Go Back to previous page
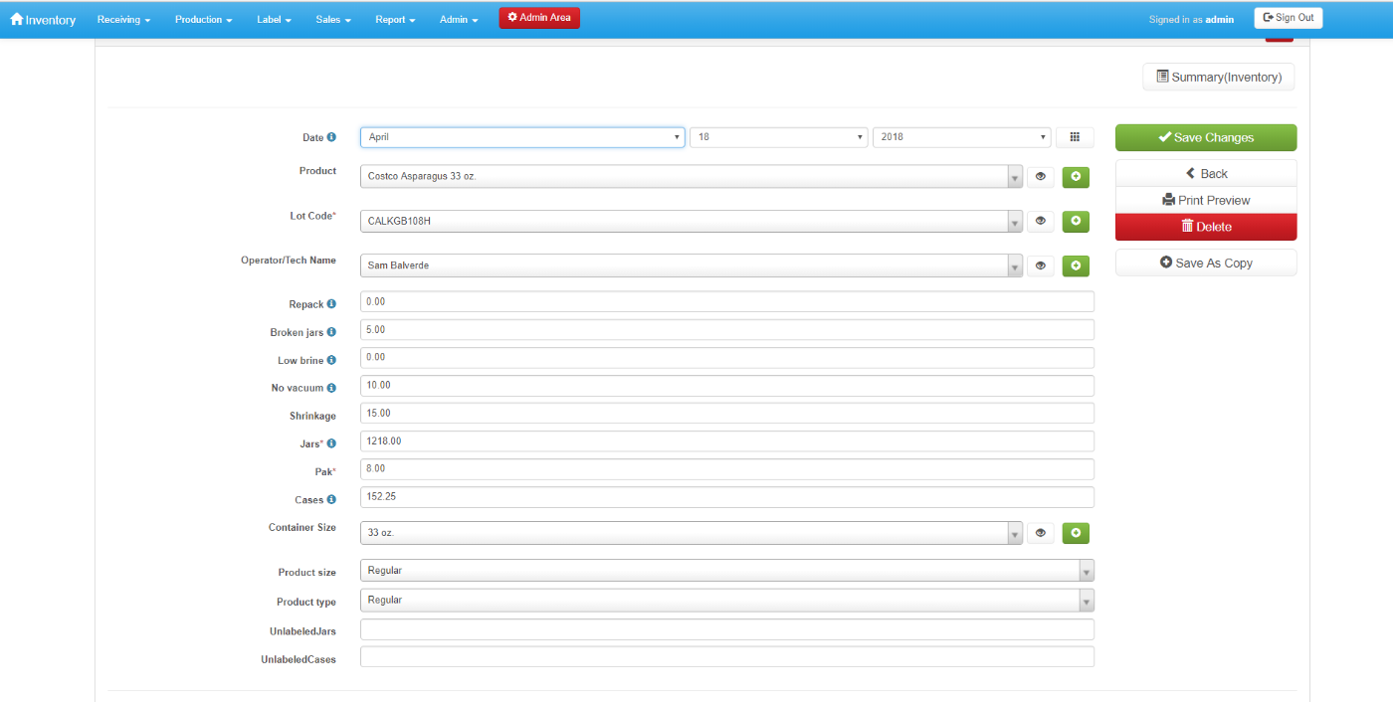Viewport: 1393px width, 702px height. pos(1206,173)
